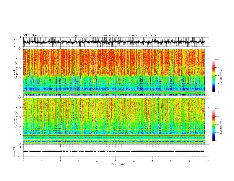
Task: Click the ch.3 black signal trace
Action: click(x=114, y=151)
